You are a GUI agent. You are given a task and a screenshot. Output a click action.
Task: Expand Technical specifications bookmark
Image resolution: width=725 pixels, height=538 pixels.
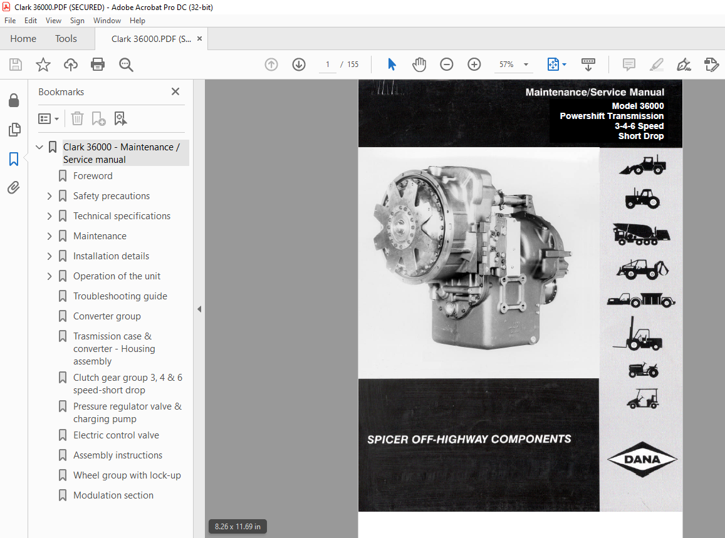(50, 216)
